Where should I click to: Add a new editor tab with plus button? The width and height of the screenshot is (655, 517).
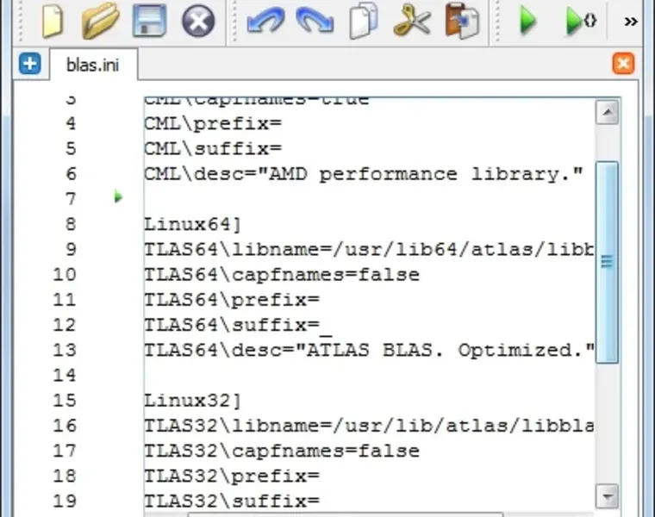tap(30, 64)
